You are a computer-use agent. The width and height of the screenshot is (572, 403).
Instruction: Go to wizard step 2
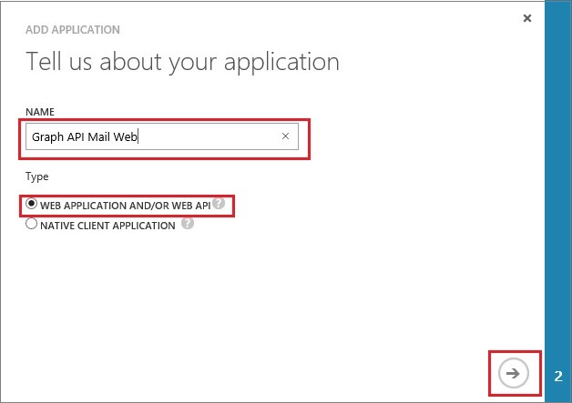[x=558, y=377]
